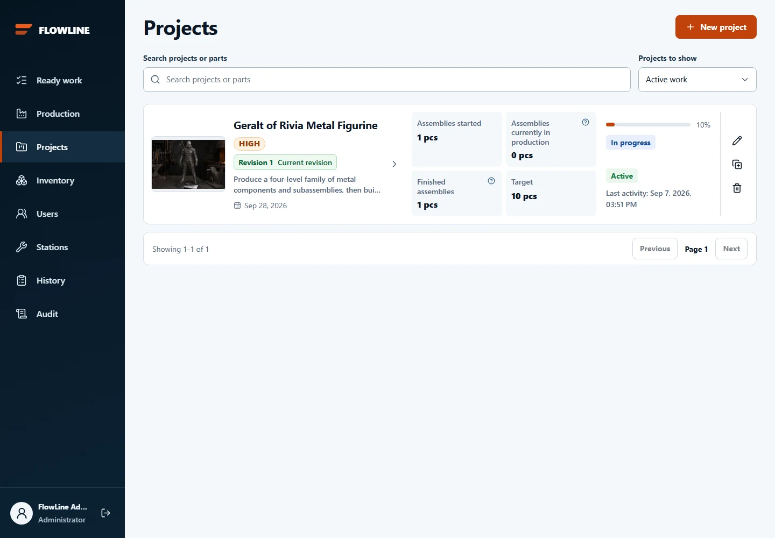
Task: Create a New project
Action: [x=716, y=27]
